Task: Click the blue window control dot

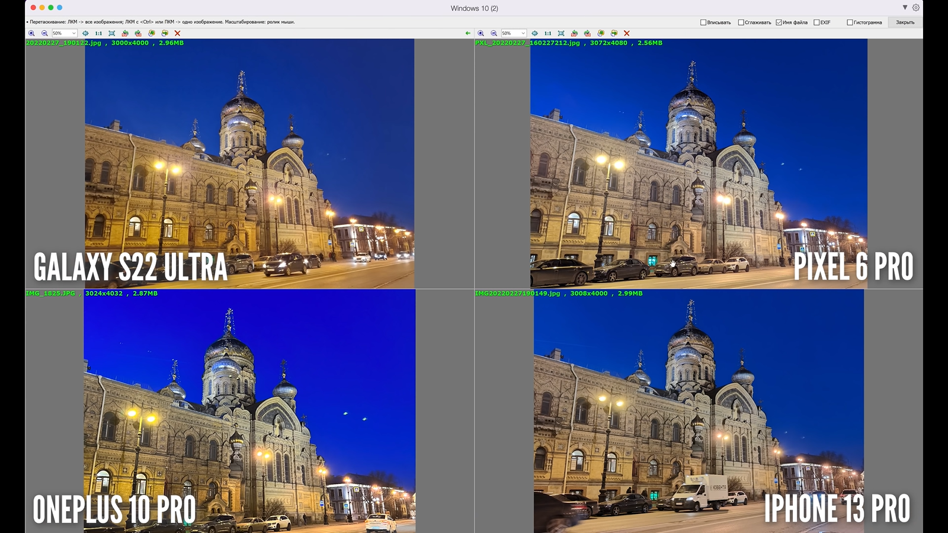Action: pyautogui.click(x=59, y=8)
